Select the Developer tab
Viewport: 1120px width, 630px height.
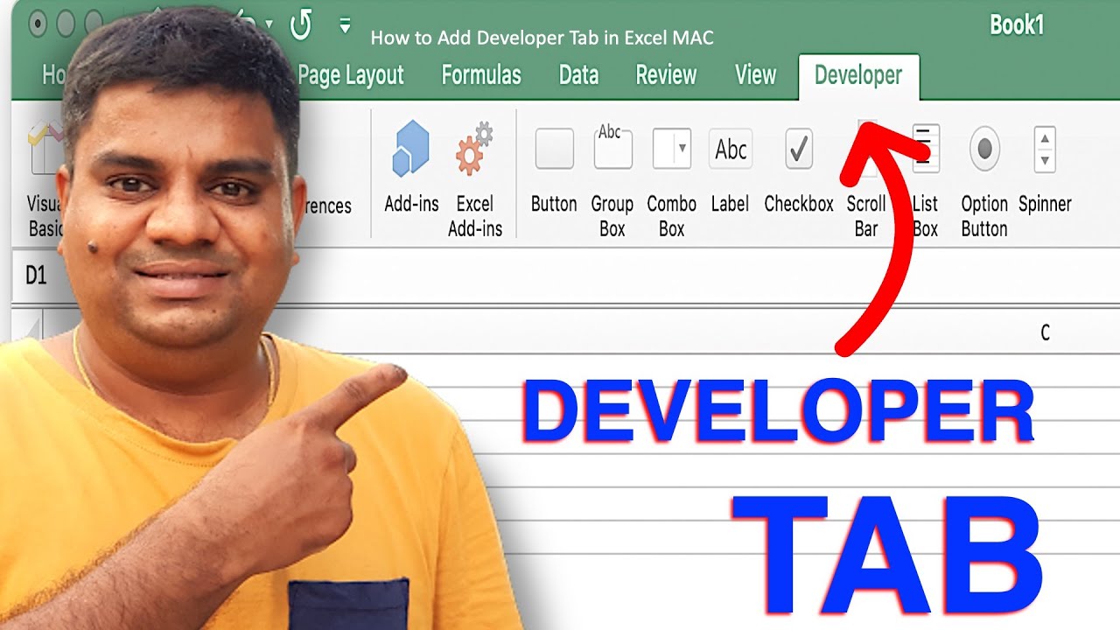click(x=858, y=76)
